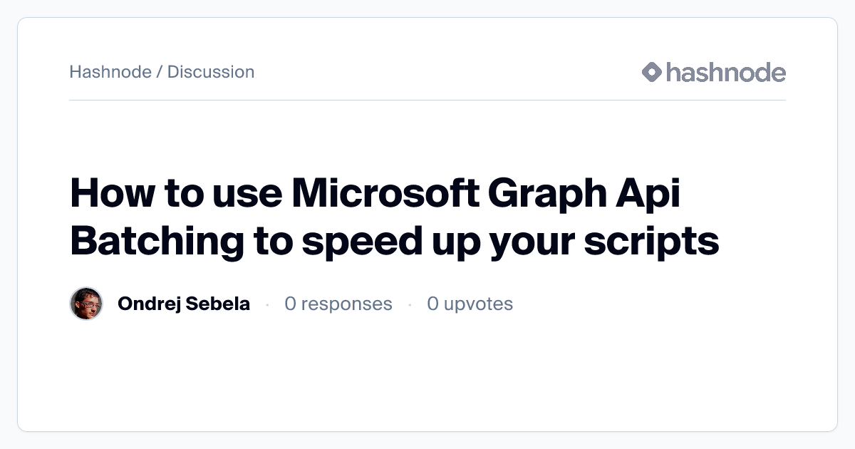Viewport: 855px width, 449px height.
Task: Click the horizontal divider under the header
Action: click(427, 100)
